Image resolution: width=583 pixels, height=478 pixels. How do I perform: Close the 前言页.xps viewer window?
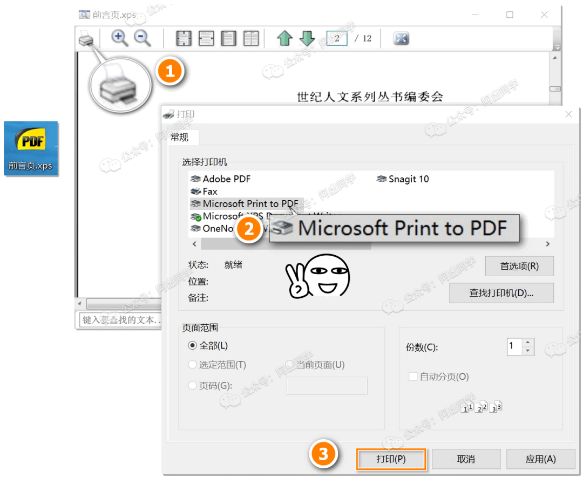pos(544,15)
